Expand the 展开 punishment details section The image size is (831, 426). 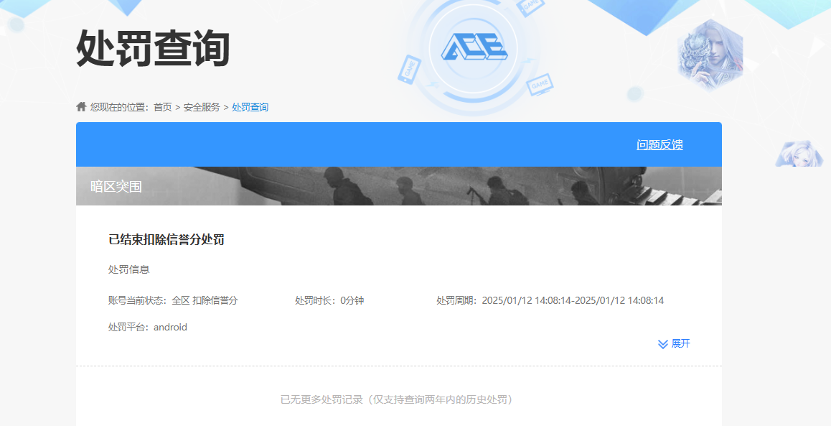(x=680, y=343)
